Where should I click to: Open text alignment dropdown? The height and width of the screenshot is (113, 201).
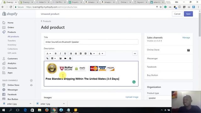pos(92,54)
